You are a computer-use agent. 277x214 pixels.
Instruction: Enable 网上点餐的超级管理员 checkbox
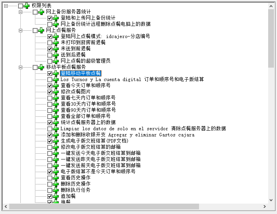point(50,61)
